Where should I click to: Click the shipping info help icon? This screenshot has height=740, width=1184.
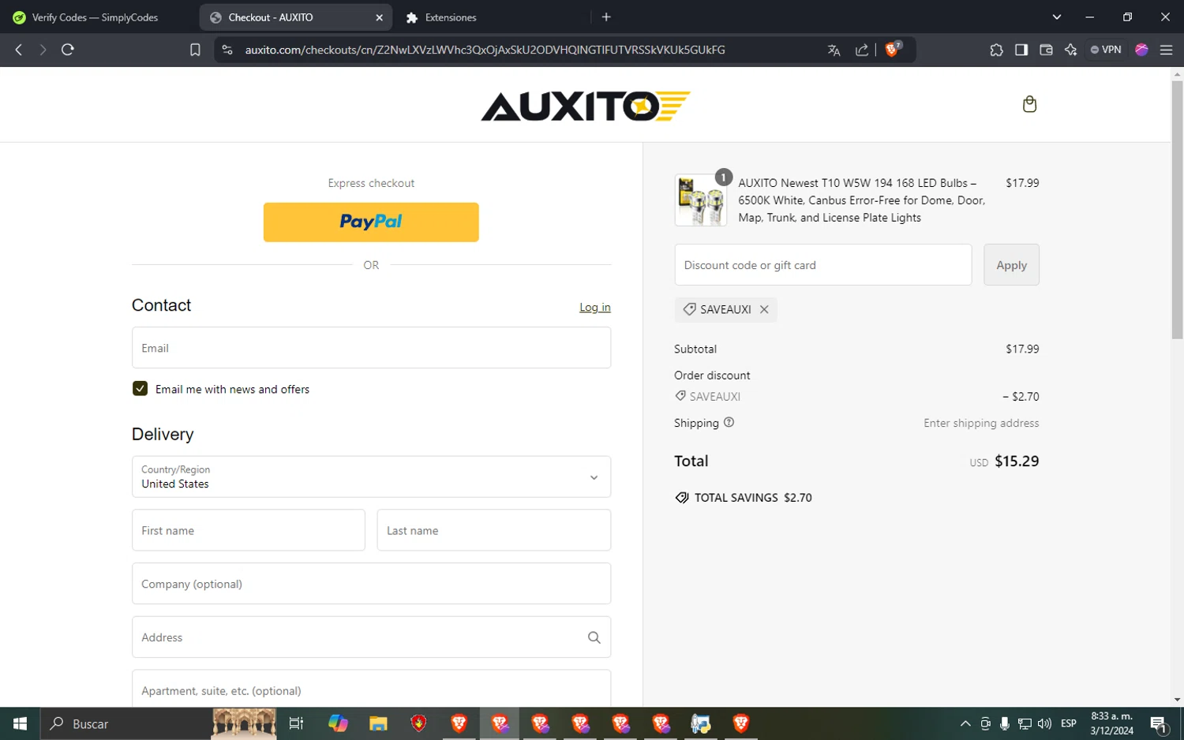click(x=729, y=422)
